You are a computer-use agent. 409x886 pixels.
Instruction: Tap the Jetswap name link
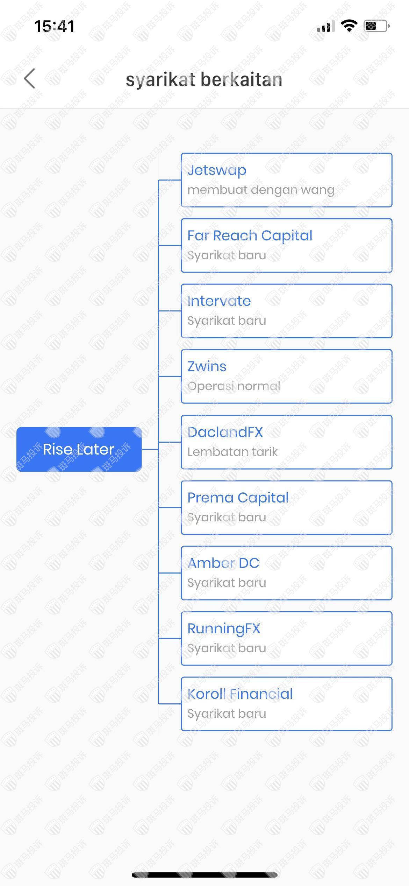pyautogui.click(x=217, y=170)
